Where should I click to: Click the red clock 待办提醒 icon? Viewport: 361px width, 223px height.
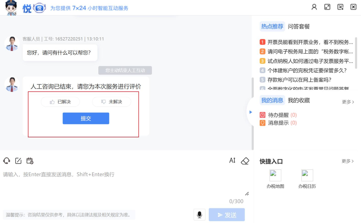point(262,115)
